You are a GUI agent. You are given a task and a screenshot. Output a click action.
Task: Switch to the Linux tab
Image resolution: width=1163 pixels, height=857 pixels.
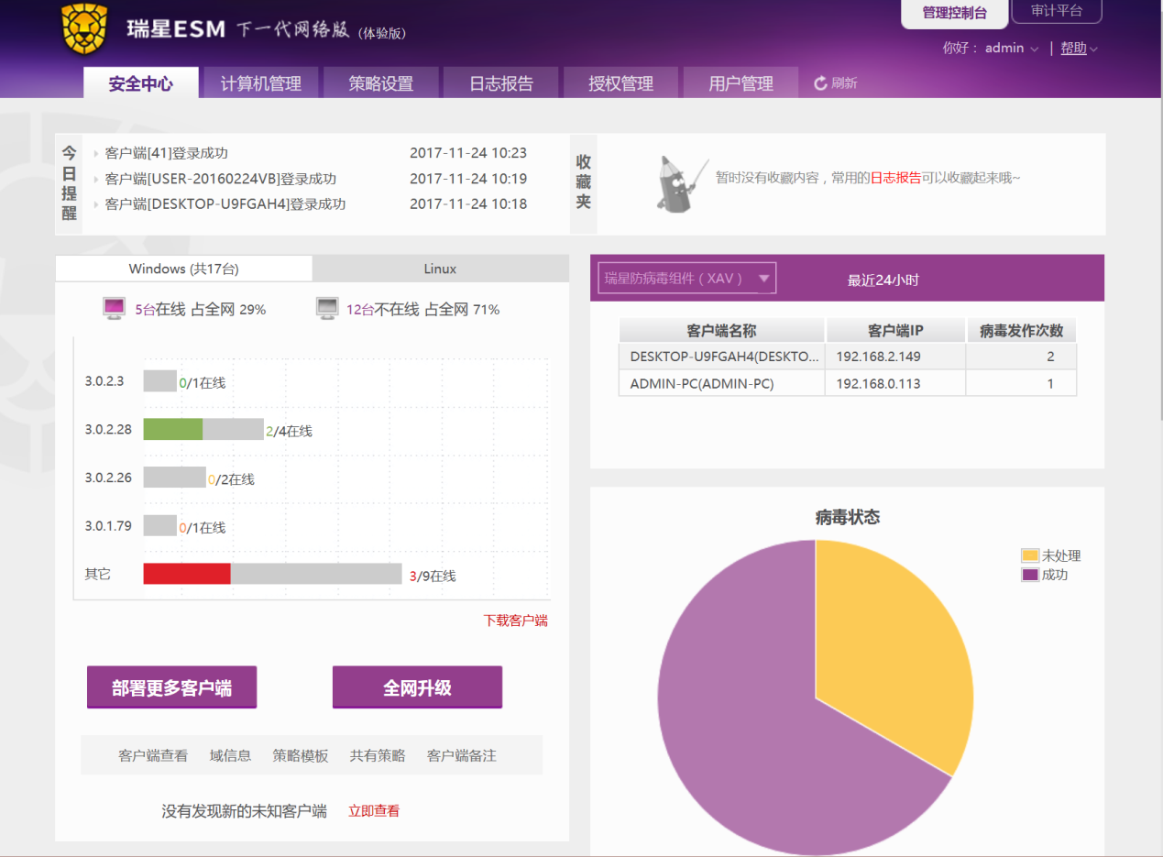tap(440, 269)
